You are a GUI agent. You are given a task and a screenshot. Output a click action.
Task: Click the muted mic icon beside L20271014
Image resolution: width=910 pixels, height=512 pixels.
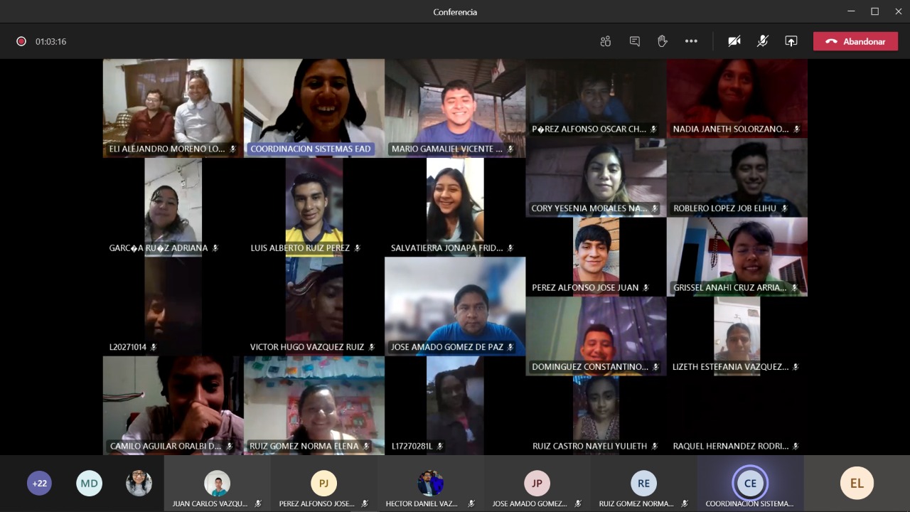[x=153, y=347]
